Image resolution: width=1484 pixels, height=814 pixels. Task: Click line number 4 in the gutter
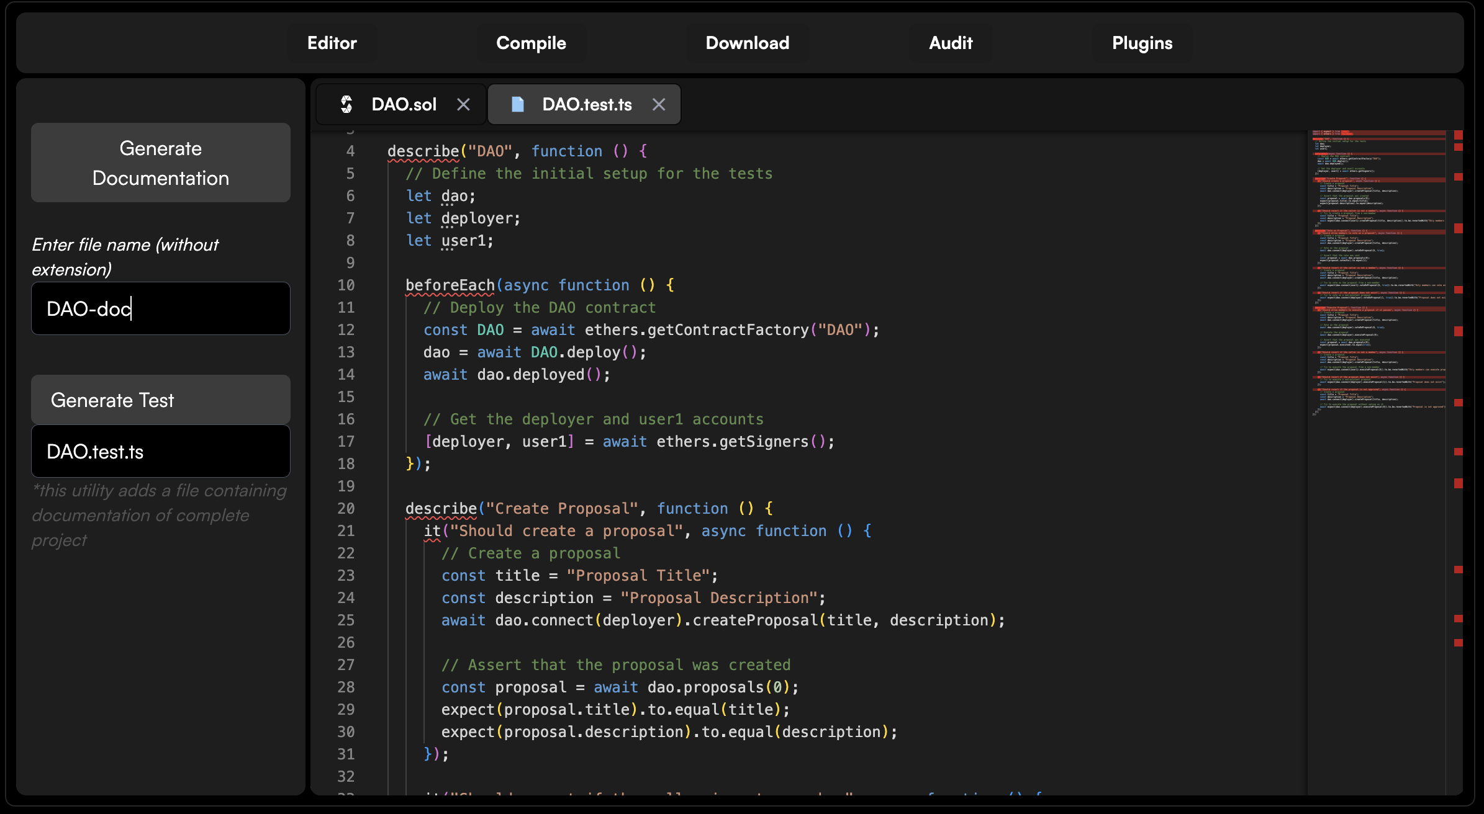350,151
